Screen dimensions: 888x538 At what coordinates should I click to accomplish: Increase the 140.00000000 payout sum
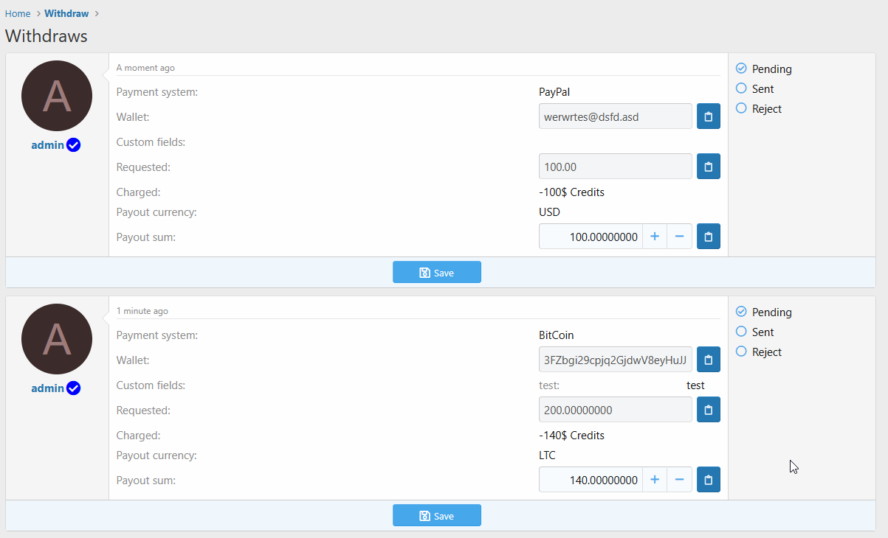(655, 480)
